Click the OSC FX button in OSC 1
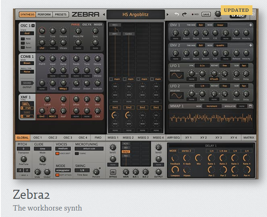The image size is (267, 217). 87,25
